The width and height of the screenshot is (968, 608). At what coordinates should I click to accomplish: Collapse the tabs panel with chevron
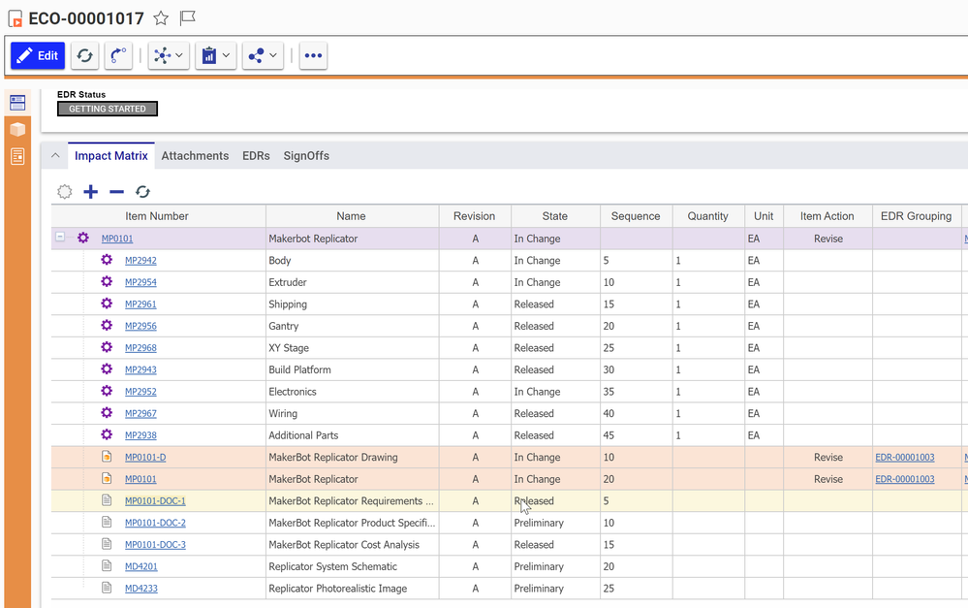click(x=55, y=156)
